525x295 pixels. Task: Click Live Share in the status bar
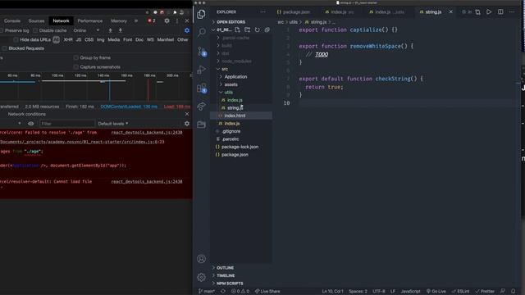pyautogui.click(x=267, y=291)
